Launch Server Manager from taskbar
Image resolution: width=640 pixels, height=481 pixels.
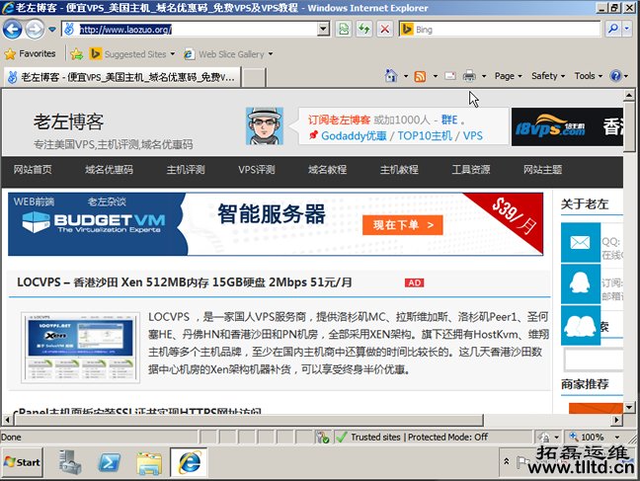click(69, 462)
